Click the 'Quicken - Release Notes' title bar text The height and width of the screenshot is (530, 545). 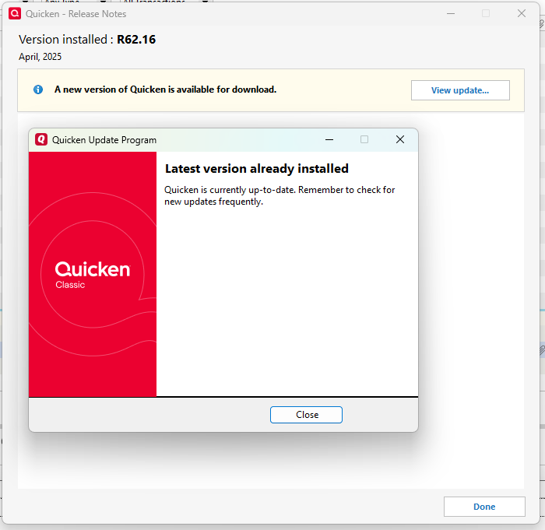pos(76,14)
